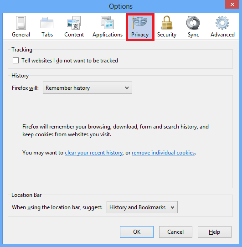Screen dimensions: 242x247
Task: Open the Firefox will history dropdown
Action: tap(88, 88)
